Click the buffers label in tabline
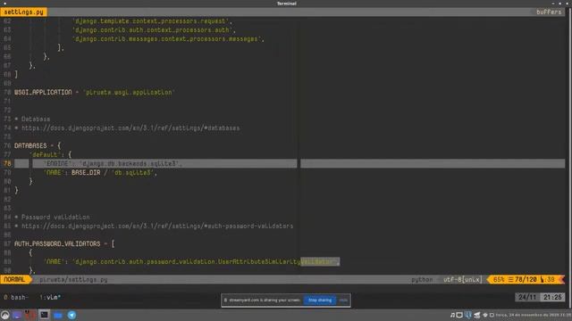This screenshot has width=572, height=321. 549,12
